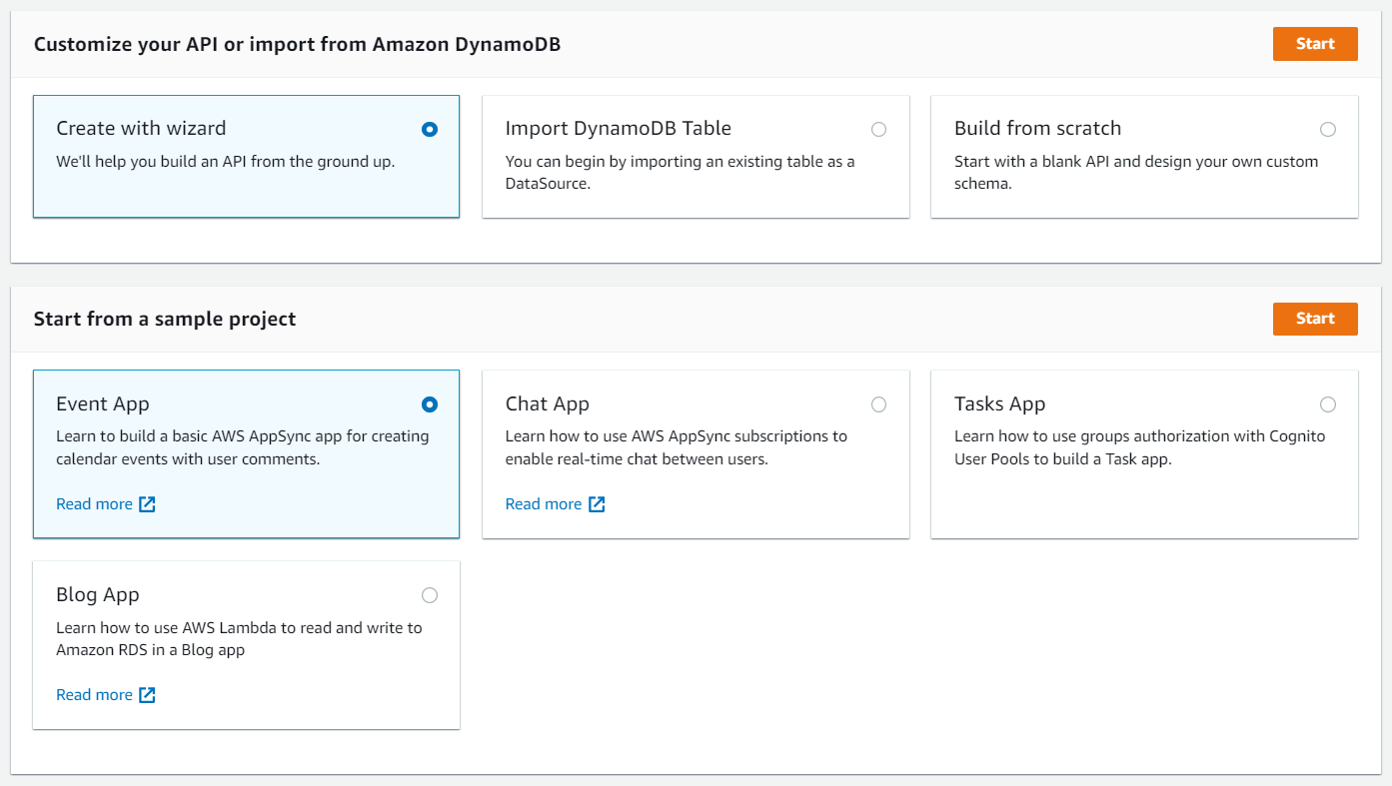This screenshot has width=1392, height=786.
Task: Select the Import DynamoDB Table radio button
Action: point(878,129)
